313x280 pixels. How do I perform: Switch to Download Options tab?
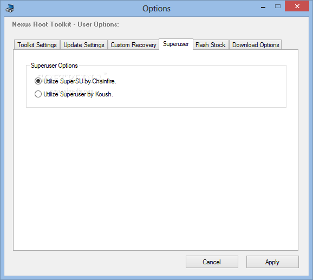256,45
